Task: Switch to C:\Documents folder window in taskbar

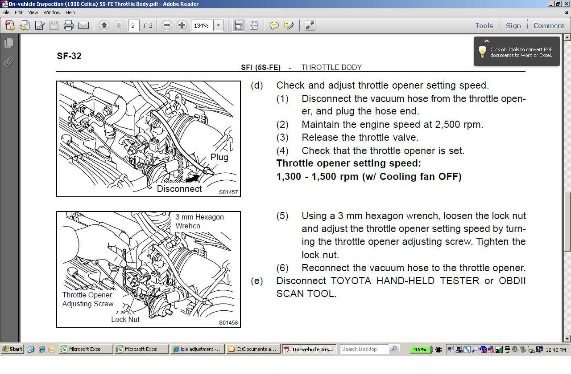Action: click(253, 349)
